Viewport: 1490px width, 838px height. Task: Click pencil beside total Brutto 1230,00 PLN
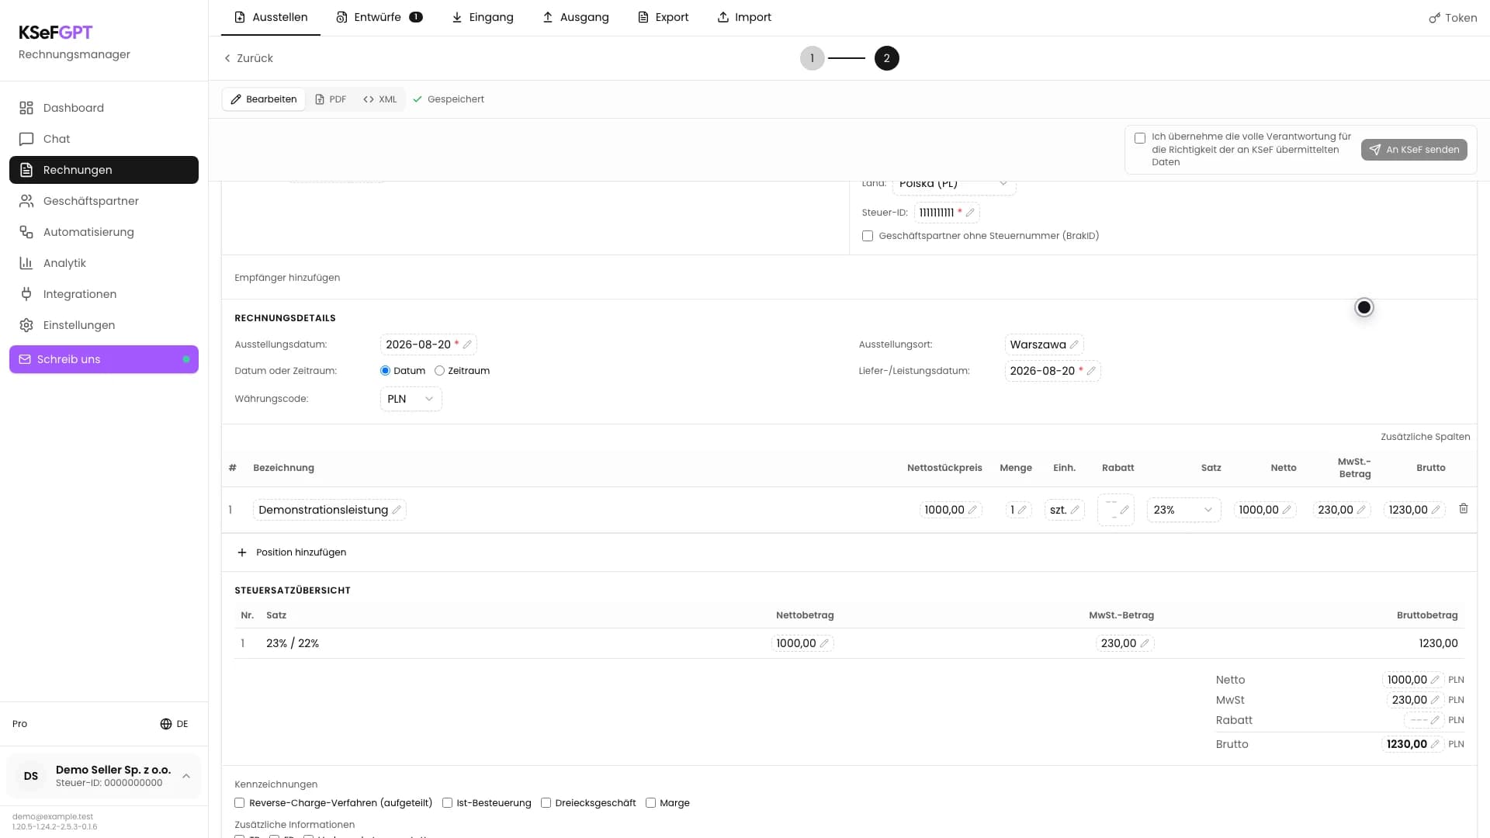click(x=1435, y=744)
